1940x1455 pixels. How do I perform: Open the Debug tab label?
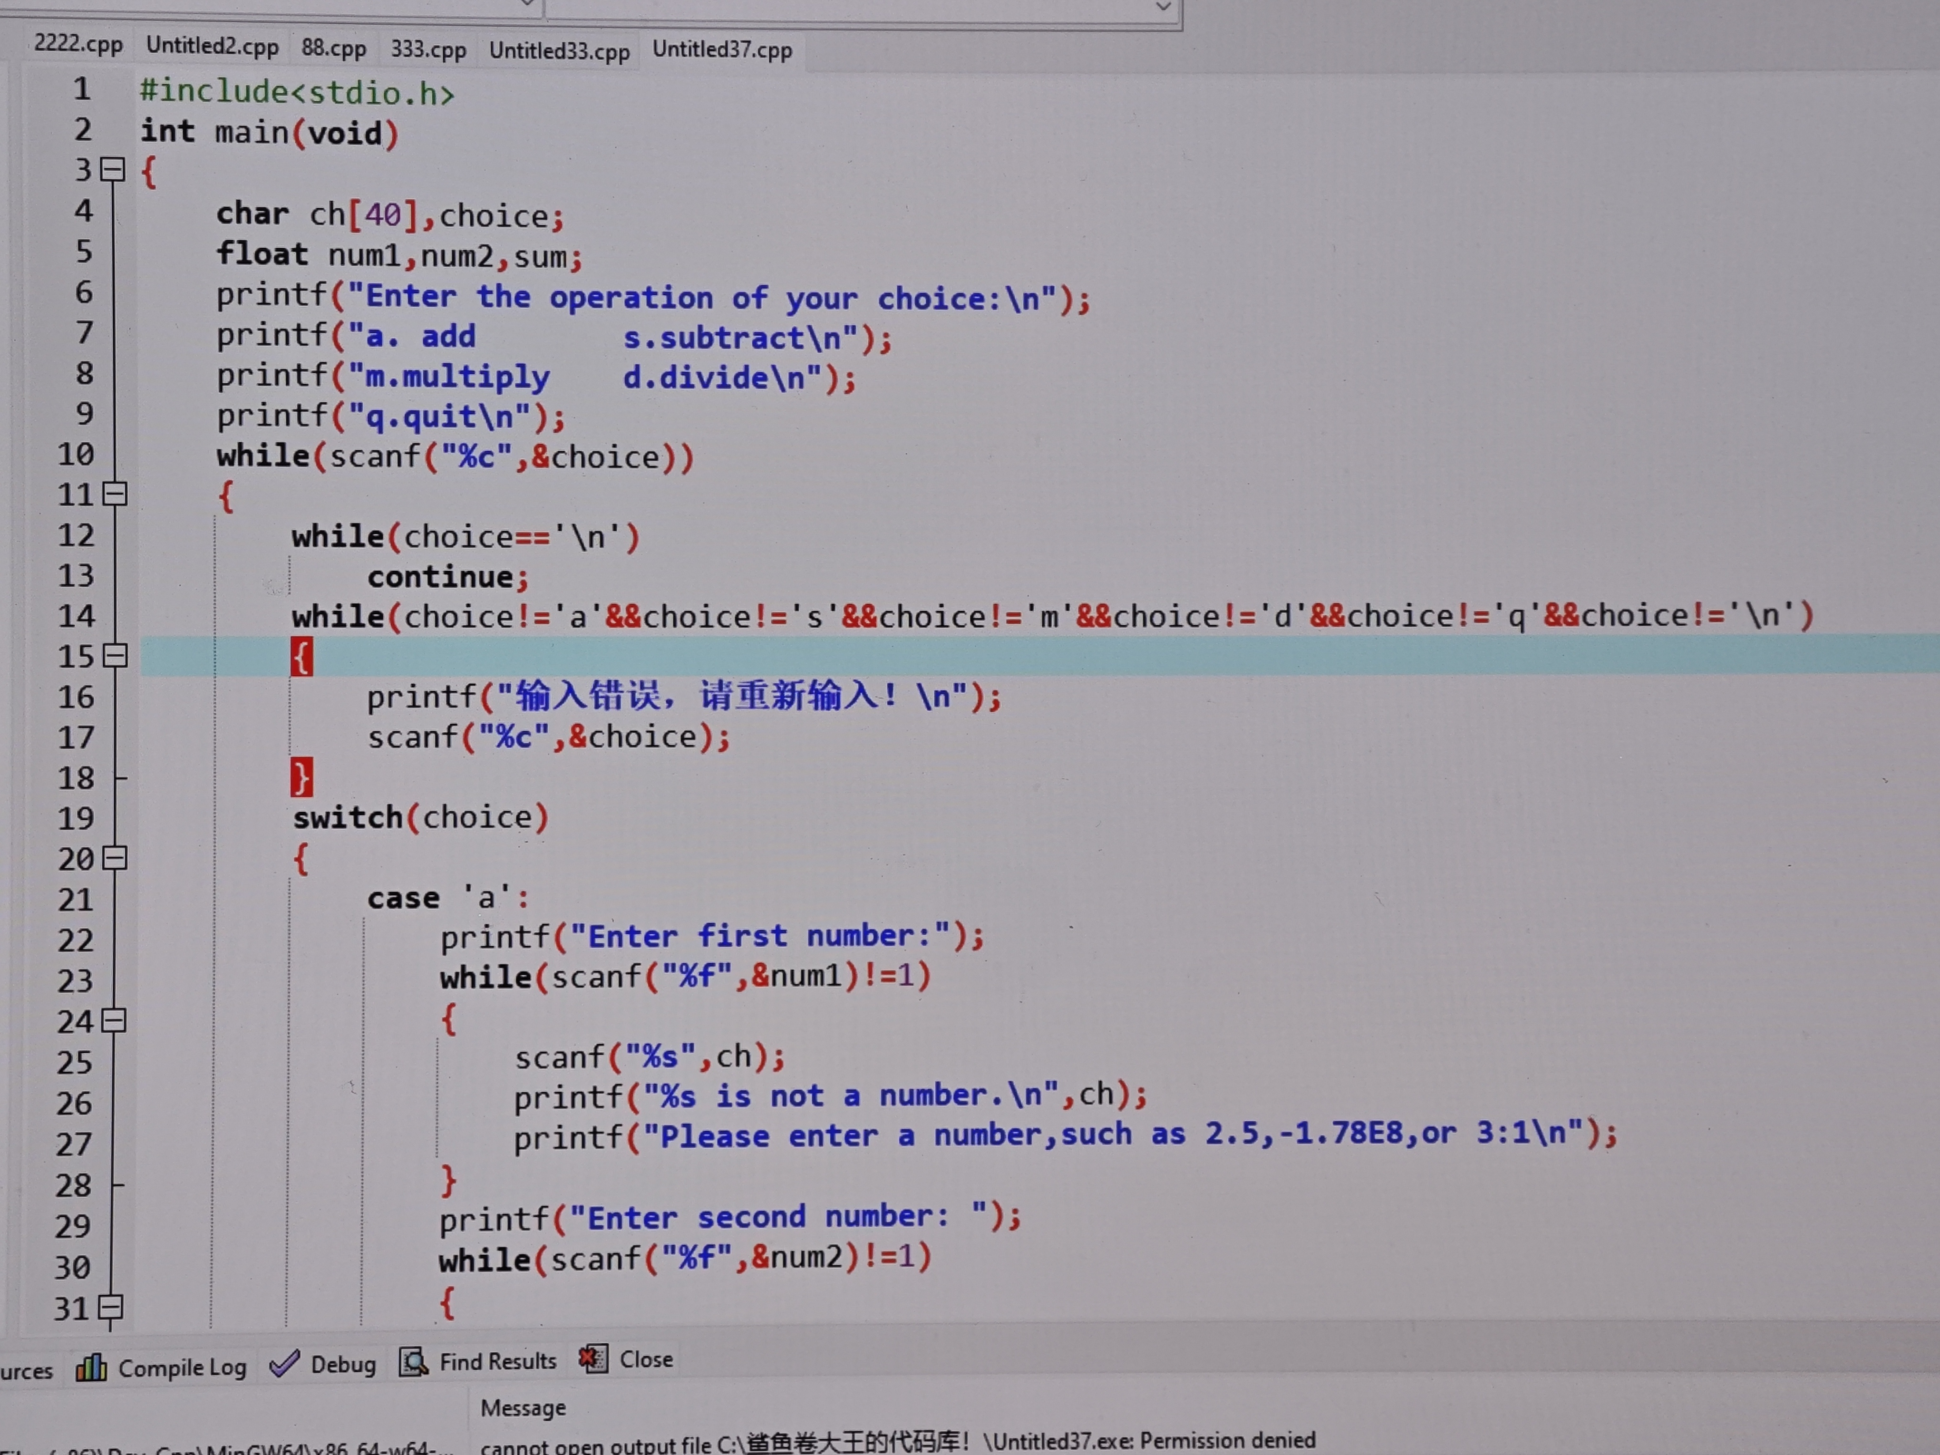(343, 1365)
